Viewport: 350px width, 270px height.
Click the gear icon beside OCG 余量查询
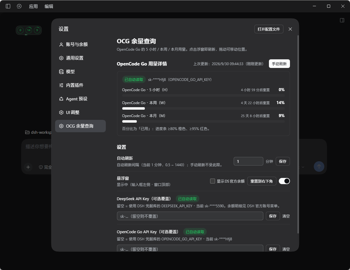tap(61, 126)
